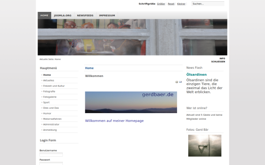Switch to the NEWSFEEDS tab
This screenshot has width=265, height=165.
85,15
